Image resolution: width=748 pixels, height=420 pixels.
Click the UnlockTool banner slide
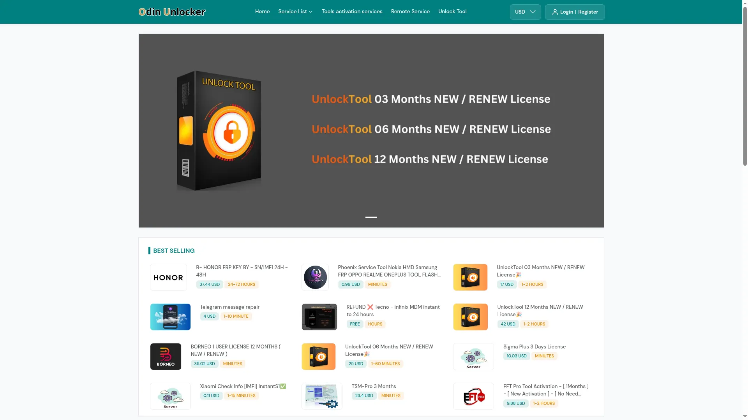coord(371,130)
